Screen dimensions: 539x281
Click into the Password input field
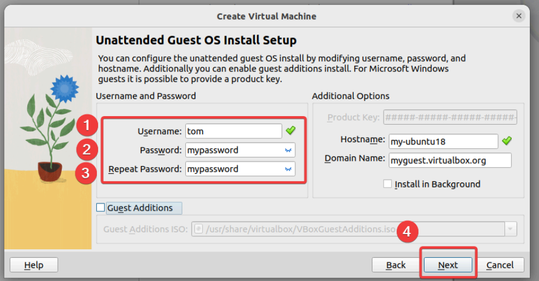pos(240,150)
